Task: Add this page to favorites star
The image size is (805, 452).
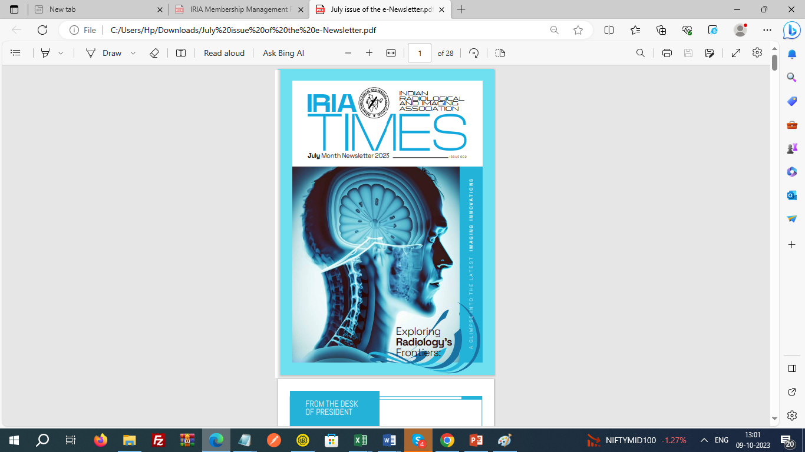Action: pos(578,30)
